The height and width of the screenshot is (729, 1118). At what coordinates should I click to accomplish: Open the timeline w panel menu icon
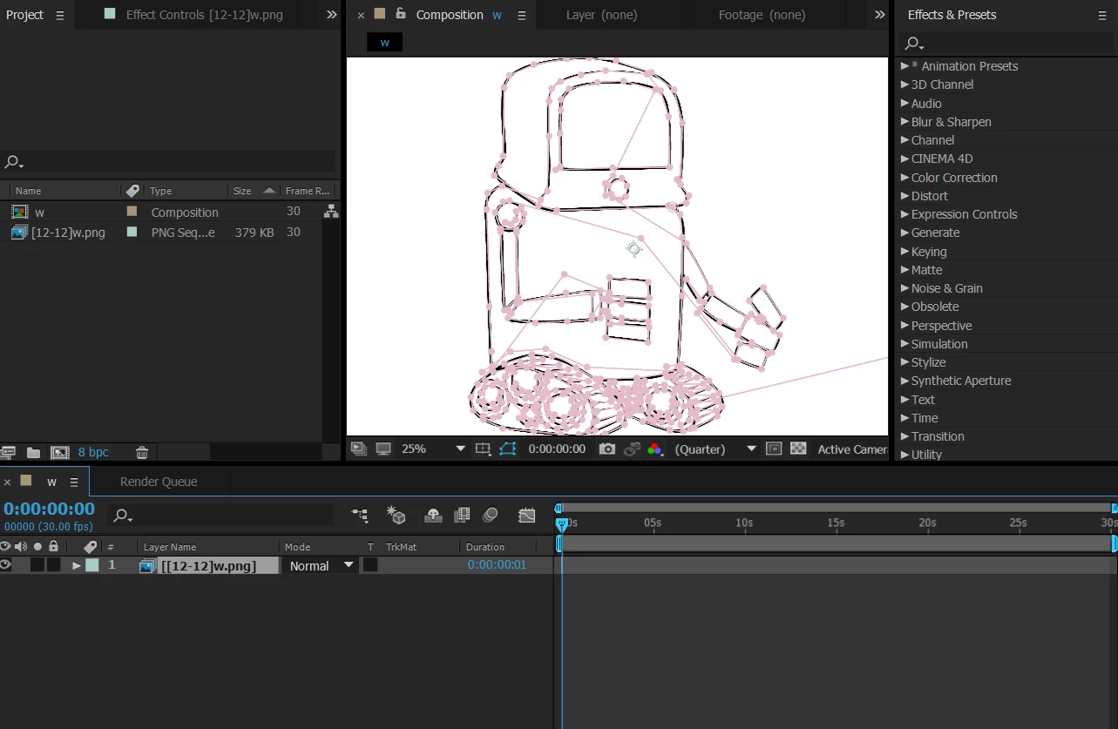pos(74,482)
